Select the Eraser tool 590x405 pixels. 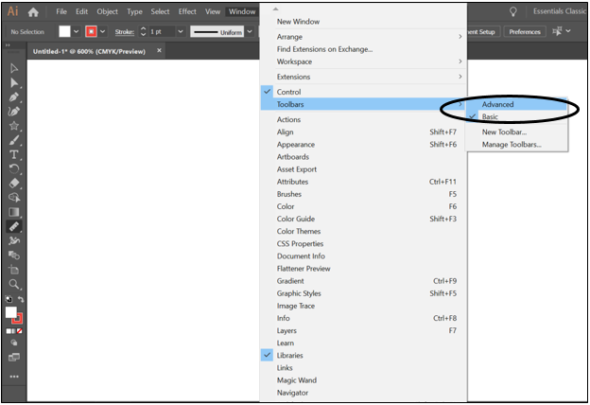[14, 183]
